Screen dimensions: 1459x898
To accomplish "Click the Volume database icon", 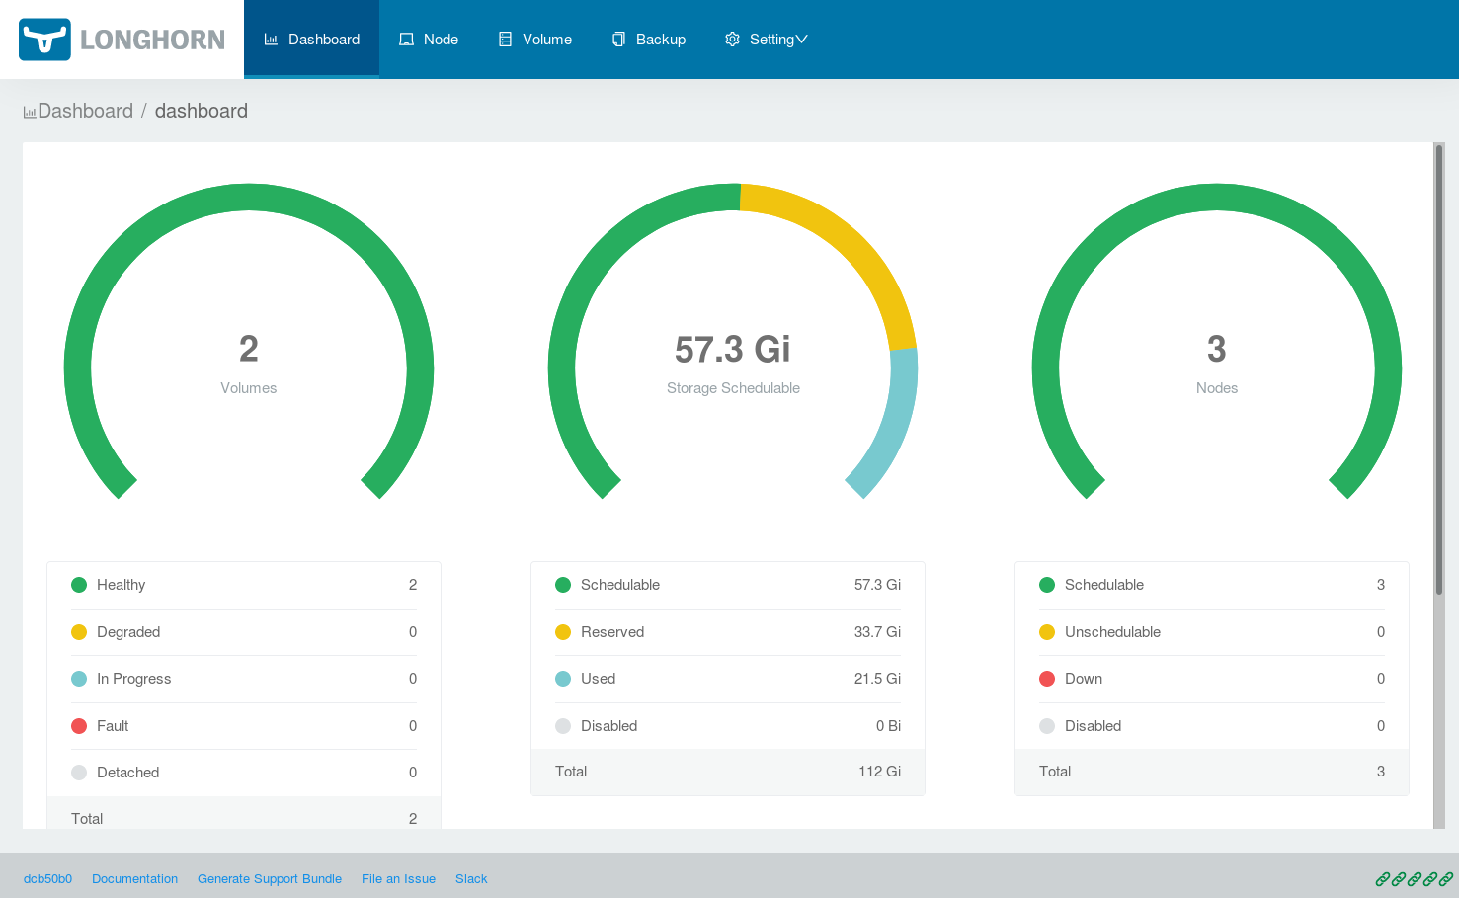I will (x=505, y=40).
